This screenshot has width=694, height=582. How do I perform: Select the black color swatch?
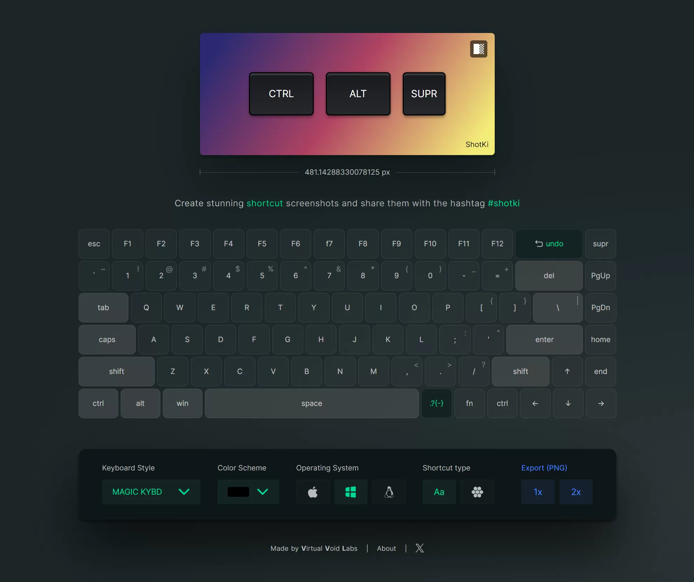point(239,491)
